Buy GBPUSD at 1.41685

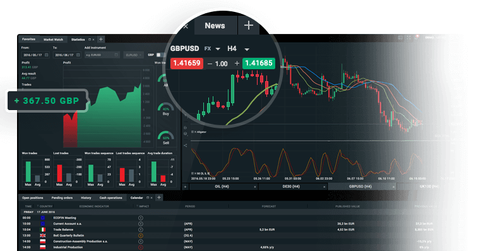pyautogui.click(x=259, y=64)
